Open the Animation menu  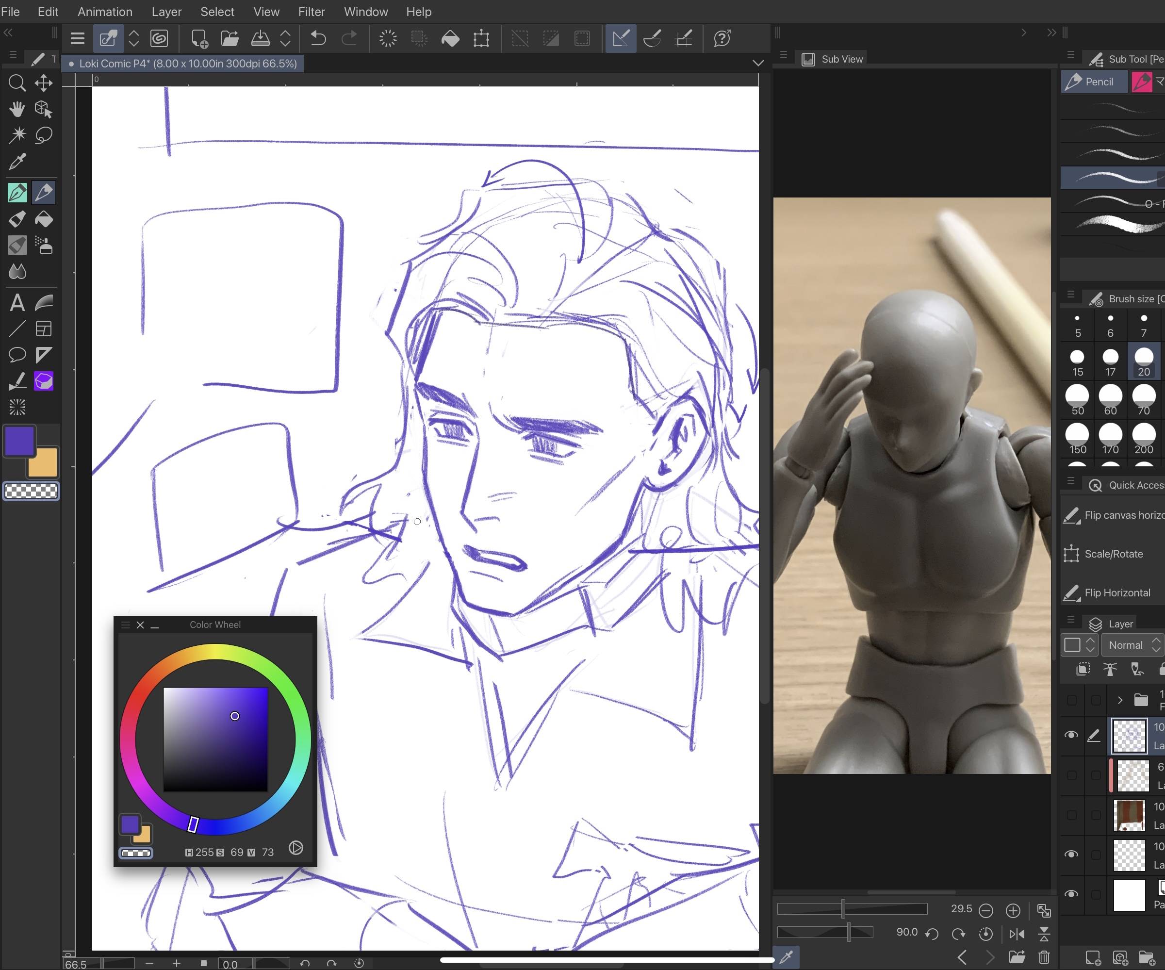point(105,12)
